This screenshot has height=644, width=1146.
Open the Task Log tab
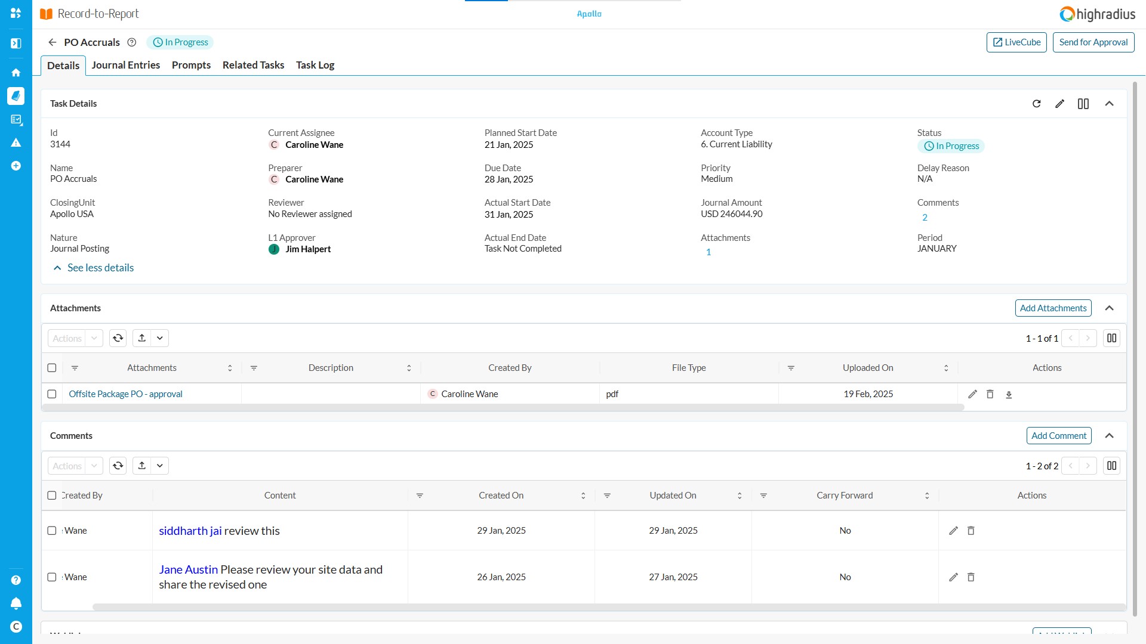point(315,65)
